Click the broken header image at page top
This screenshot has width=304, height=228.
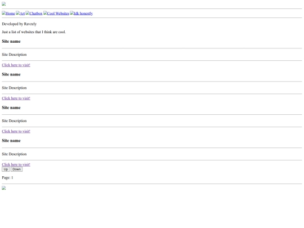click(x=4, y=4)
